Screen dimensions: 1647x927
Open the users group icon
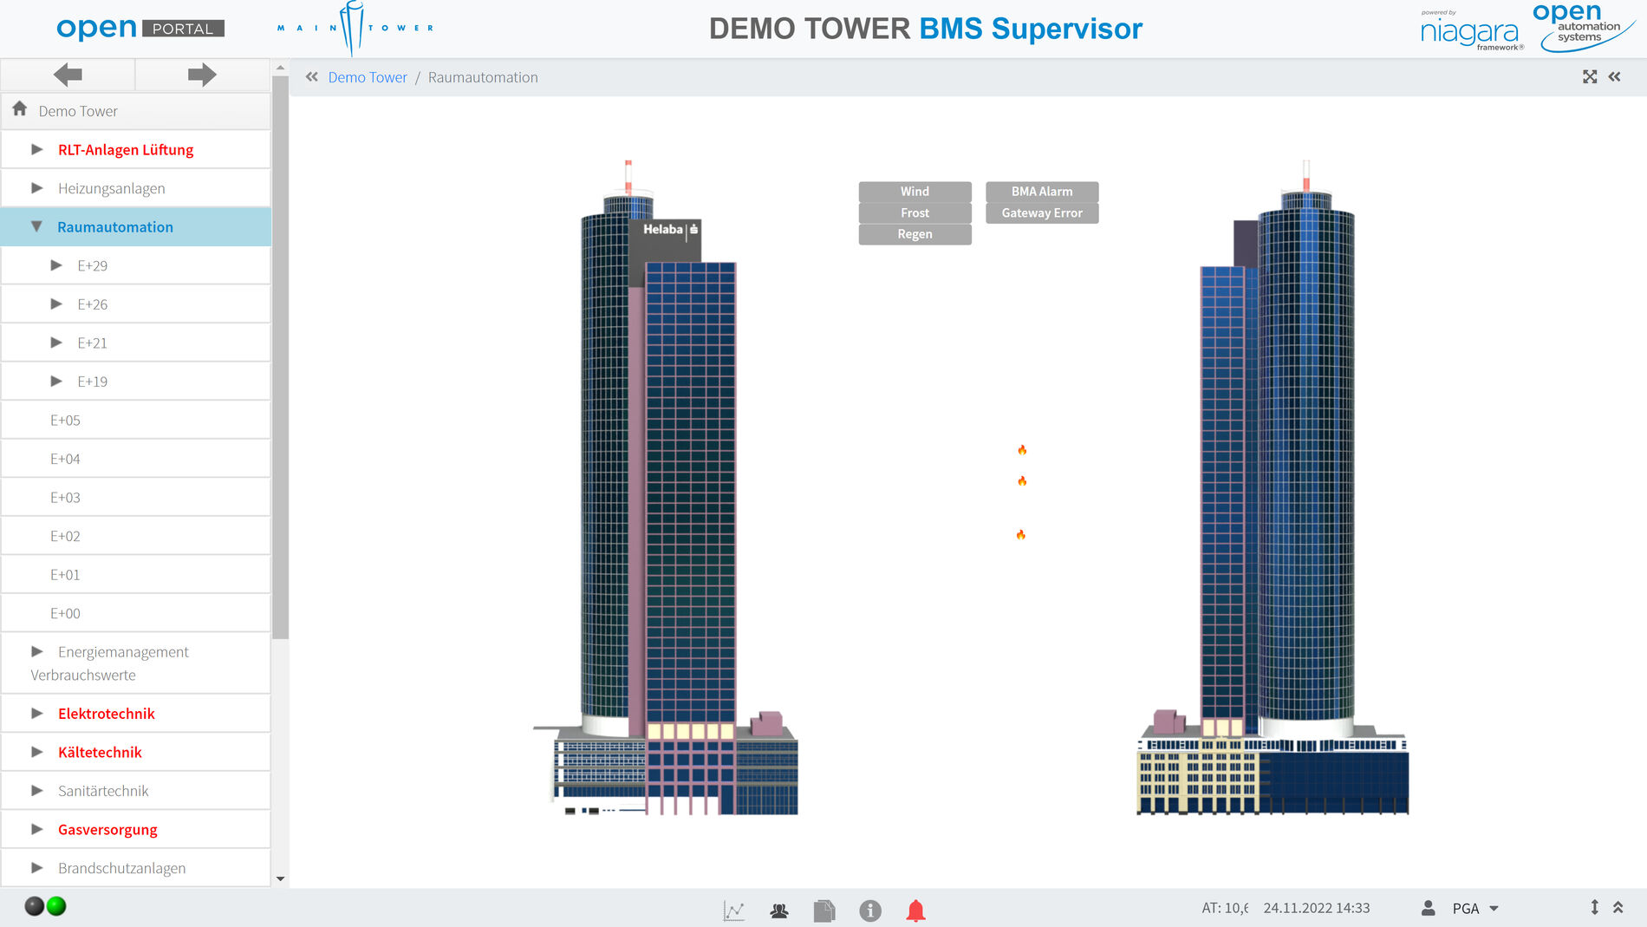778,910
